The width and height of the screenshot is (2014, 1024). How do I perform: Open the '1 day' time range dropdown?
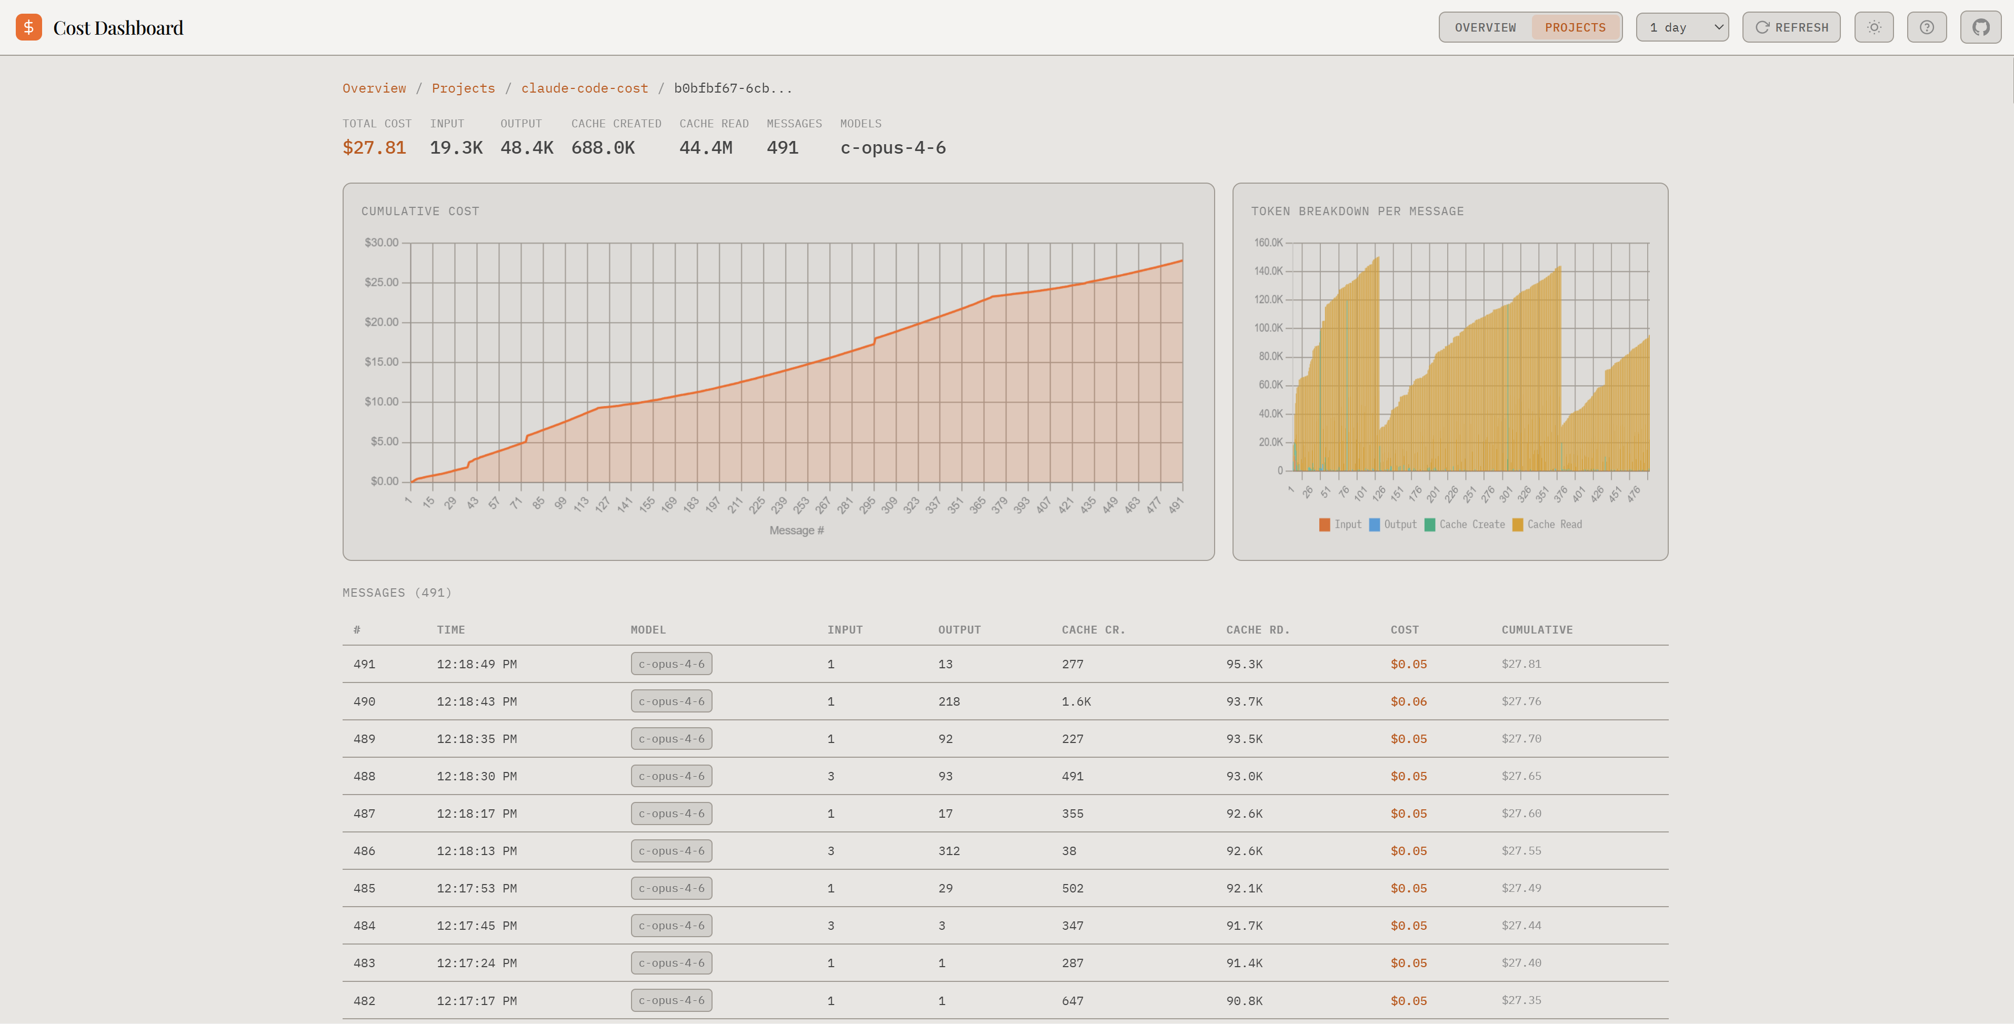tap(1682, 27)
